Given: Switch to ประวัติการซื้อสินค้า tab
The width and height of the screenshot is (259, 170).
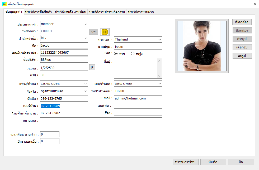Looking at the screenshot, I should 38,12.
